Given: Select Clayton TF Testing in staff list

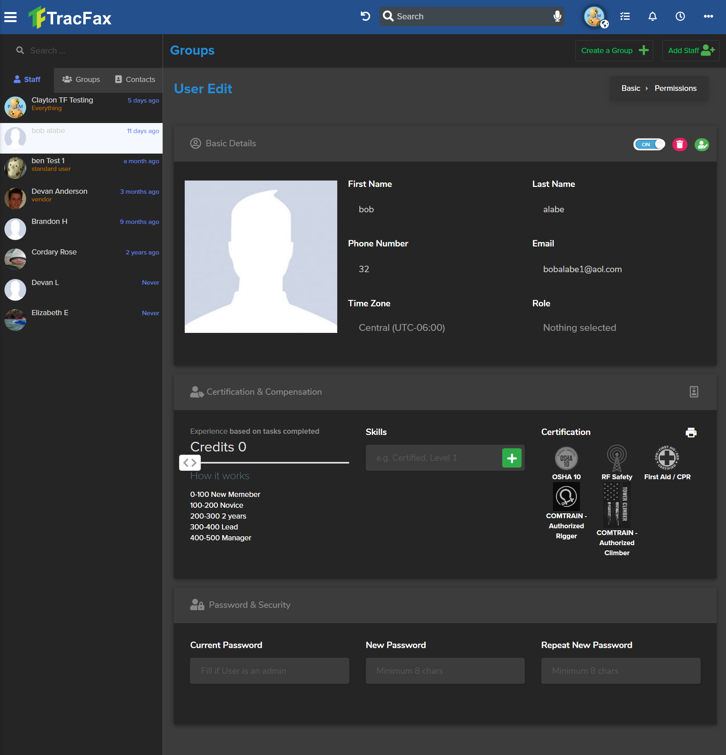Looking at the screenshot, I should point(81,107).
